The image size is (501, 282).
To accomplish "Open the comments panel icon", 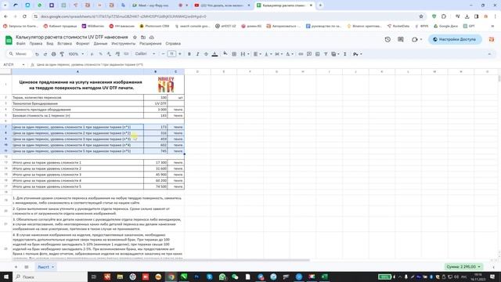I will (401, 39).
